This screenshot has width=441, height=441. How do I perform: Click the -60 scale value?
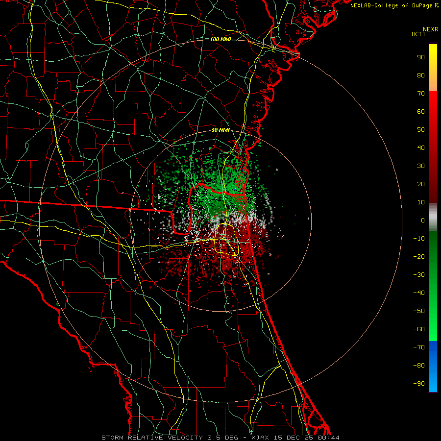coord(419,329)
